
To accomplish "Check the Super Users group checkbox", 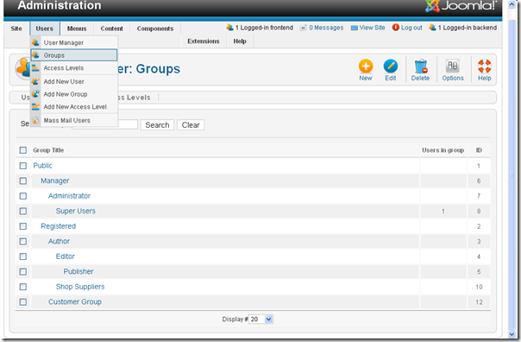I will 23,211.
